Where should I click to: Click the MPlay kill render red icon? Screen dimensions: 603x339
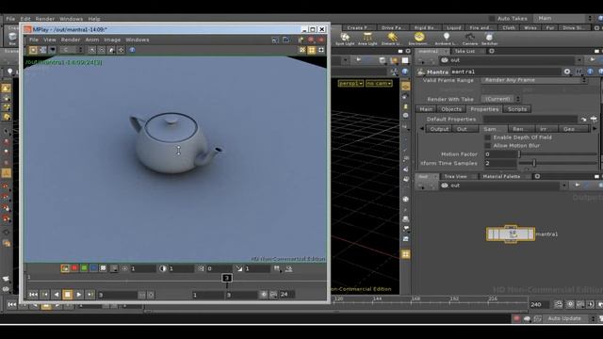(x=311, y=40)
